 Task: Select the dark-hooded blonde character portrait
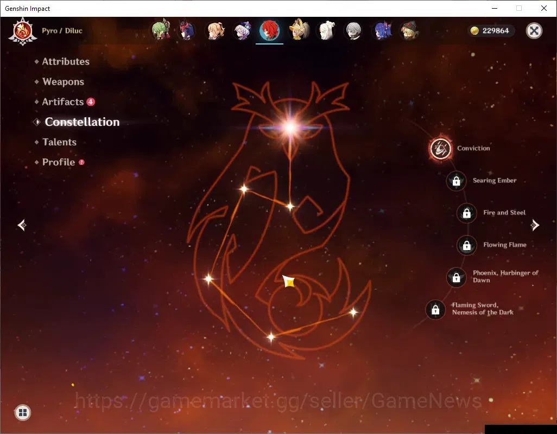click(409, 30)
